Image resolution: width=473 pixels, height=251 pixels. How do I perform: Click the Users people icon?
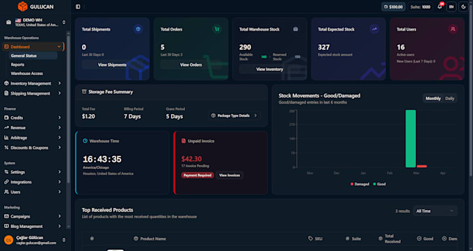coord(6,192)
